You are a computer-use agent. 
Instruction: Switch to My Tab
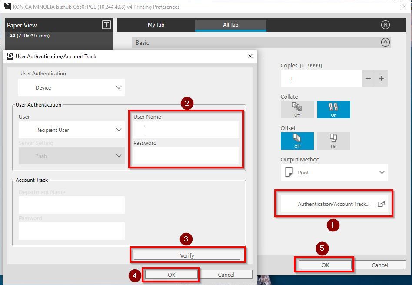pyautogui.click(x=156, y=25)
